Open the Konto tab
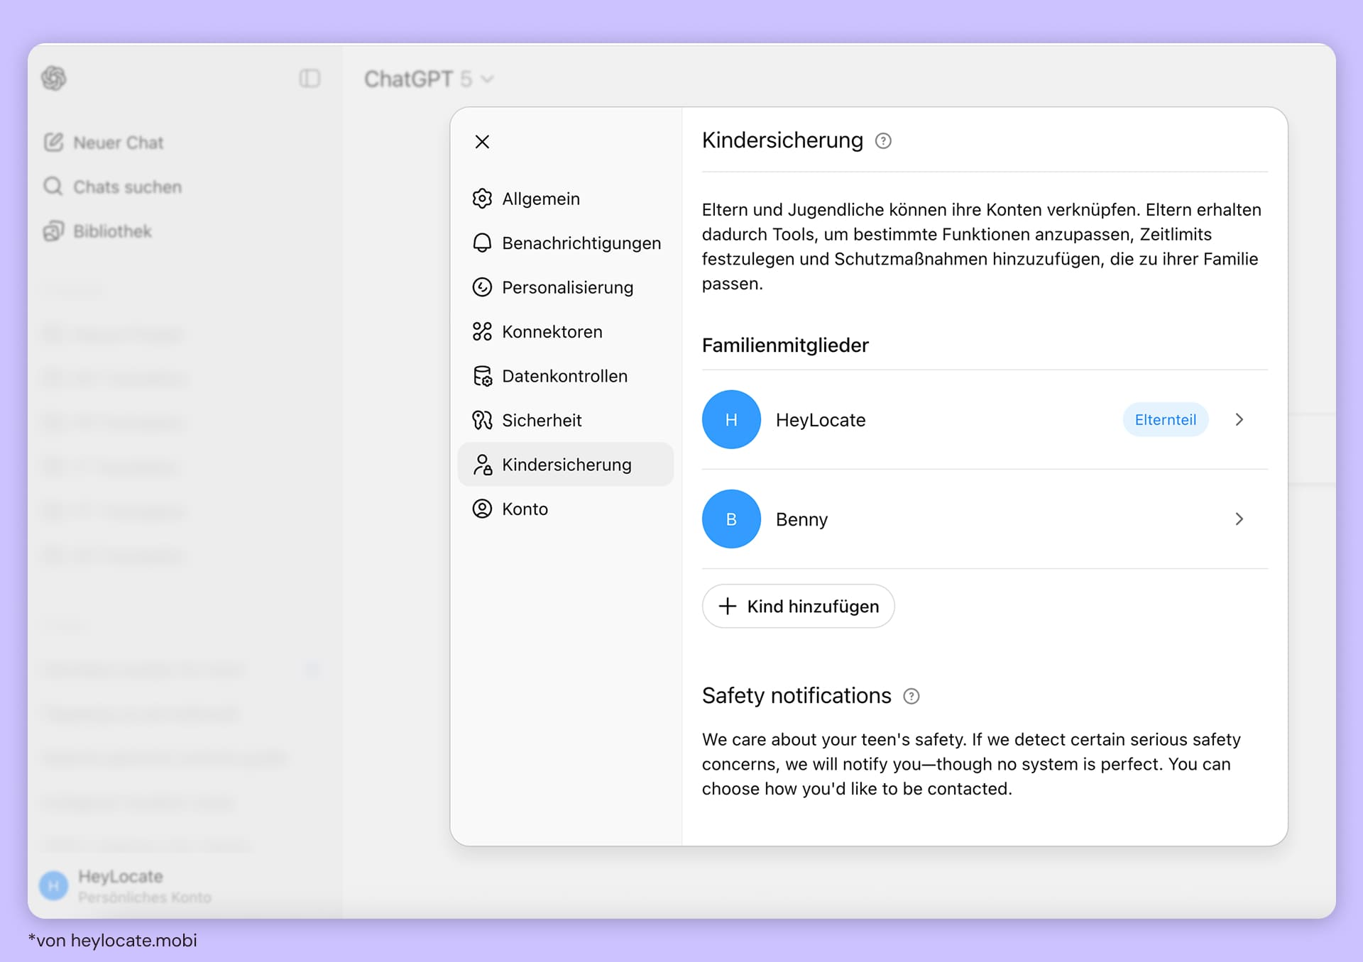The width and height of the screenshot is (1363, 962). click(x=566, y=509)
